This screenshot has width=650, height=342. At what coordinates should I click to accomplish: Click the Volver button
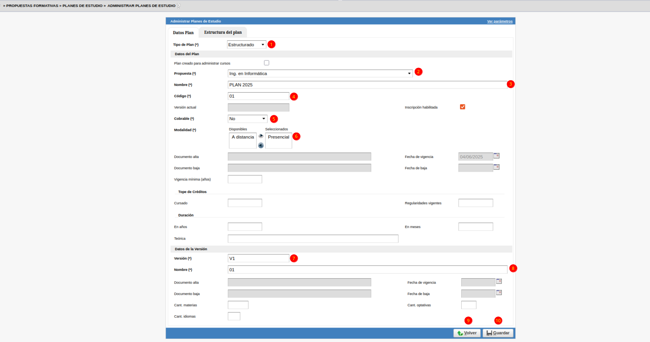[467, 333]
